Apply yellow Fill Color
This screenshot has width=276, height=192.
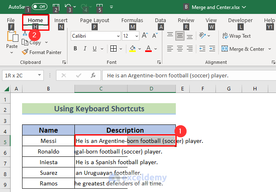coord(132,48)
